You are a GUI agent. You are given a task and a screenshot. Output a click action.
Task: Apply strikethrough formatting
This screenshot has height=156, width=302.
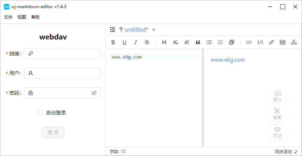point(147,42)
